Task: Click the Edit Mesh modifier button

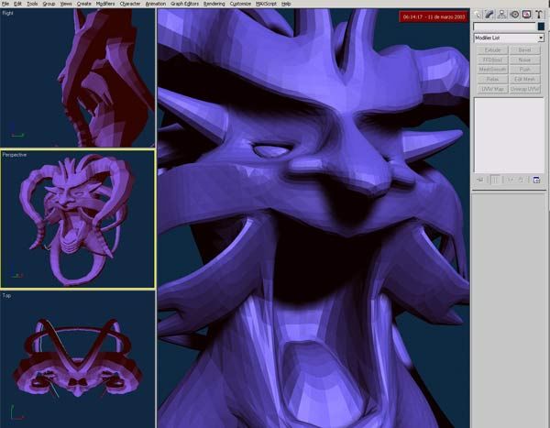Action: (x=524, y=80)
